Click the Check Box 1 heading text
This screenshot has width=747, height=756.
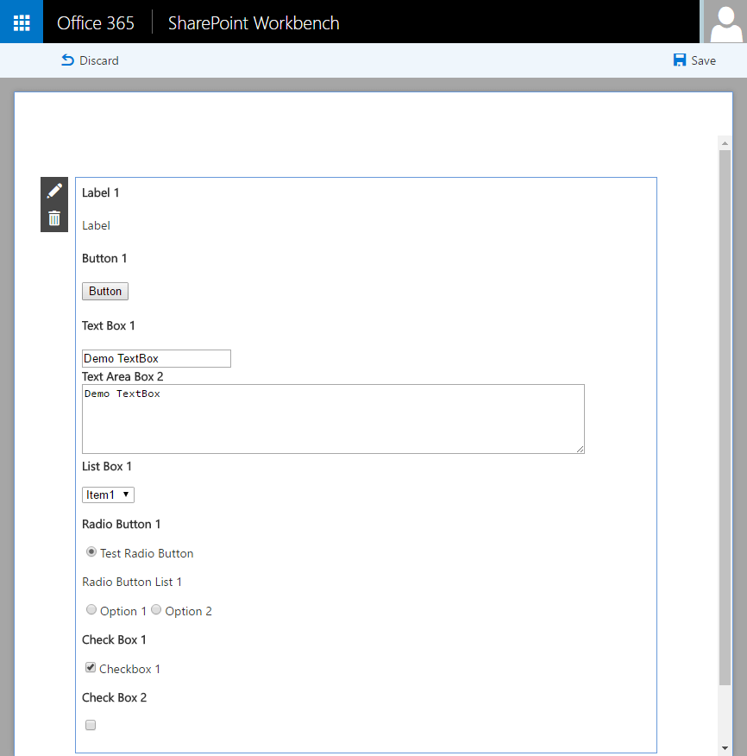pos(114,639)
